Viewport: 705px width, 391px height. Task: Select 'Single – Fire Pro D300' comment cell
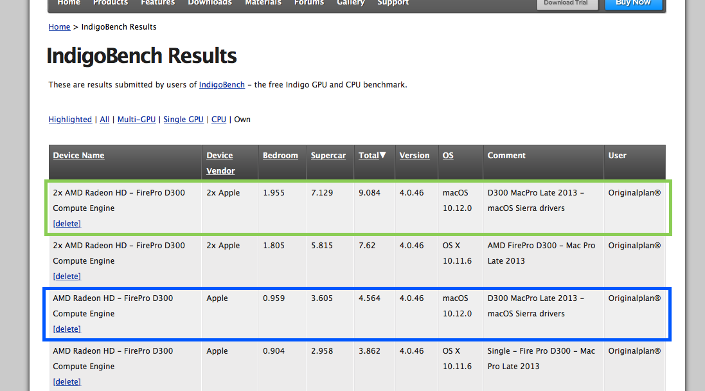point(541,358)
